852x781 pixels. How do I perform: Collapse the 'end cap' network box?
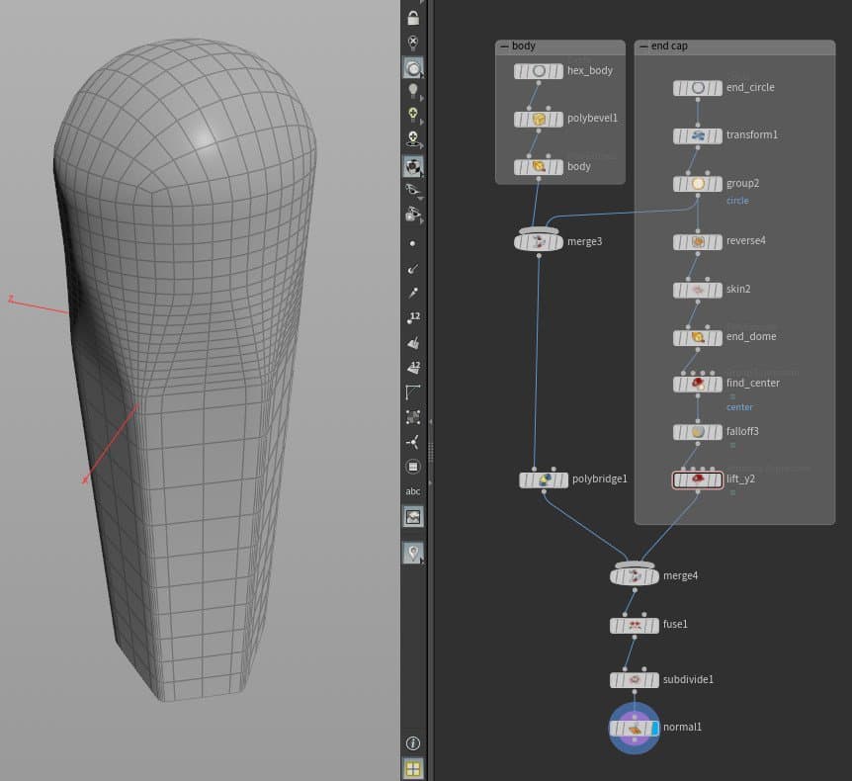point(642,46)
